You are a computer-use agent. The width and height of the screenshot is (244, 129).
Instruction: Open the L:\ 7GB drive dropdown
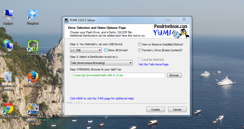(x=86, y=50)
